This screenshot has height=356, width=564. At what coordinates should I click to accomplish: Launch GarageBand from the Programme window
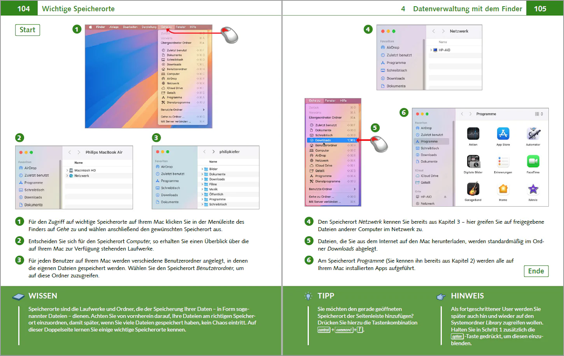point(473,189)
